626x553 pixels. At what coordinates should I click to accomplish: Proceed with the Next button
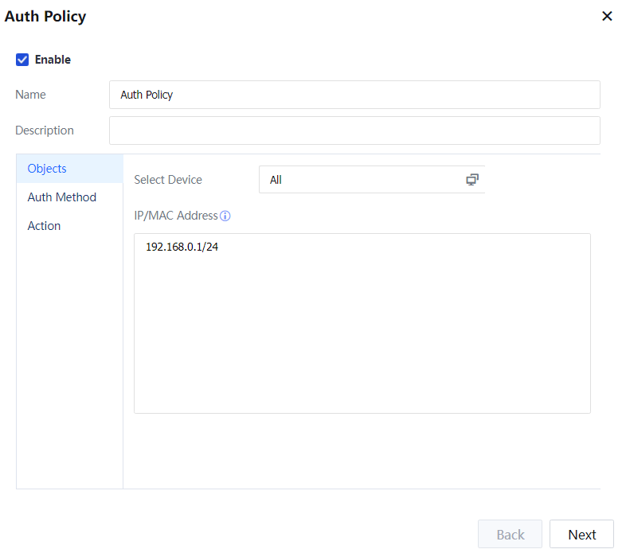tap(581, 535)
